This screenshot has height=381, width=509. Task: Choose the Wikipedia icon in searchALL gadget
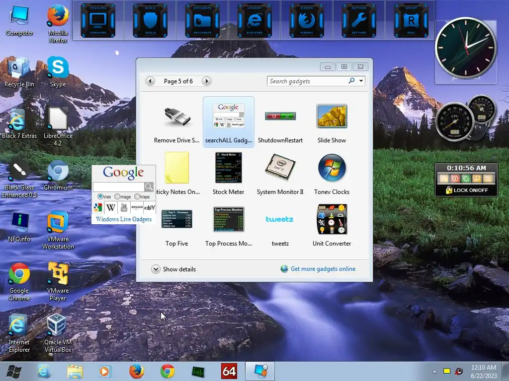pos(111,207)
